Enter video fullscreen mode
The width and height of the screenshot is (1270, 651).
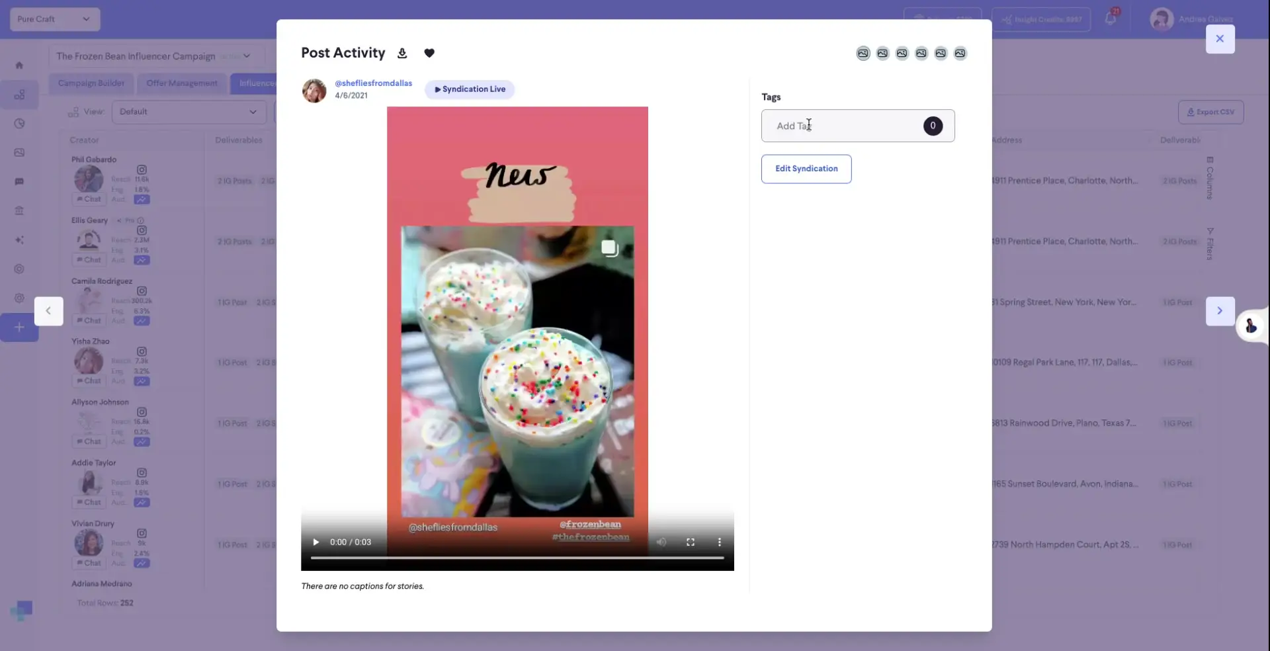coord(691,542)
